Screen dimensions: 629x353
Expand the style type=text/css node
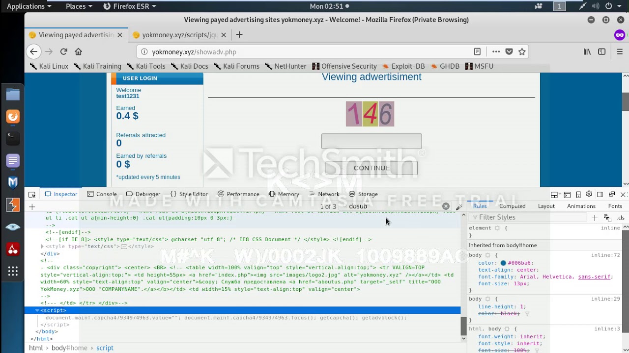(42, 247)
